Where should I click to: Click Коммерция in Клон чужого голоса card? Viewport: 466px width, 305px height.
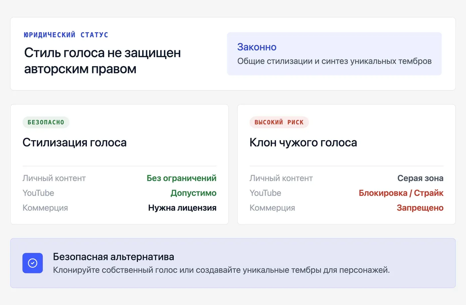click(x=272, y=208)
